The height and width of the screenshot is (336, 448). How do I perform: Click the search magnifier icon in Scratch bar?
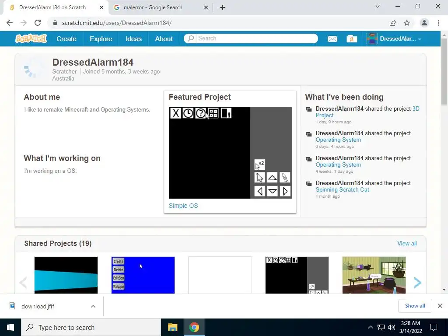(191, 38)
